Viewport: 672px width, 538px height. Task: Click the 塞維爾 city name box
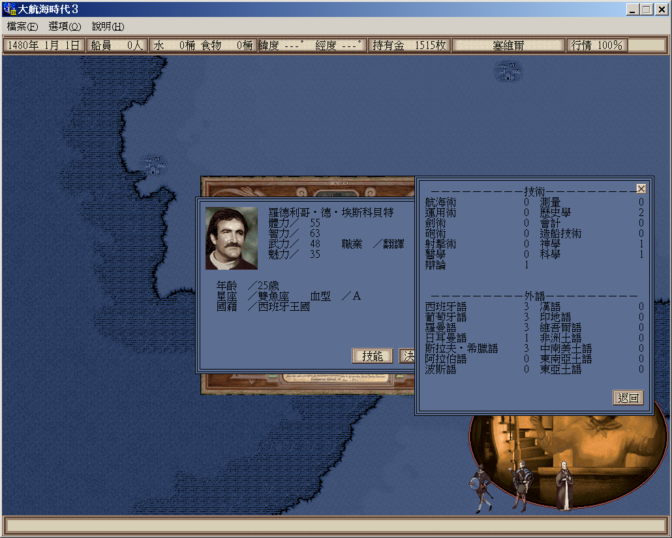[x=508, y=46]
